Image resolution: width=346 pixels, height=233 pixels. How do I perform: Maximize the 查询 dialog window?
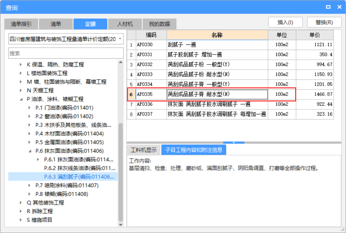(328, 7)
